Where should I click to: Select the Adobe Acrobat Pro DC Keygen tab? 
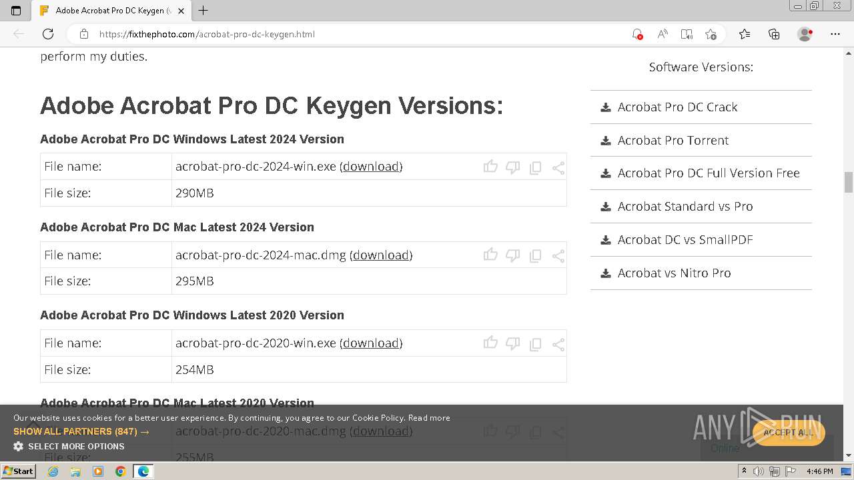pos(110,11)
